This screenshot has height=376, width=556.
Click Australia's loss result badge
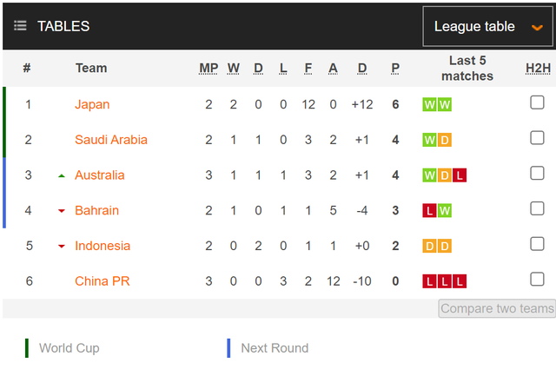[460, 175]
